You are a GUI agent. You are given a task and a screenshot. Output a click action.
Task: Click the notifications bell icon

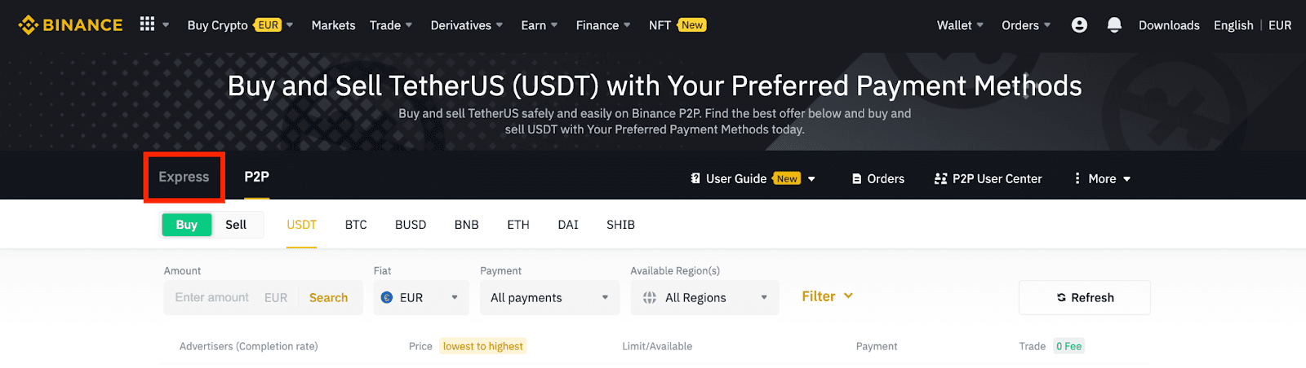tap(1114, 25)
